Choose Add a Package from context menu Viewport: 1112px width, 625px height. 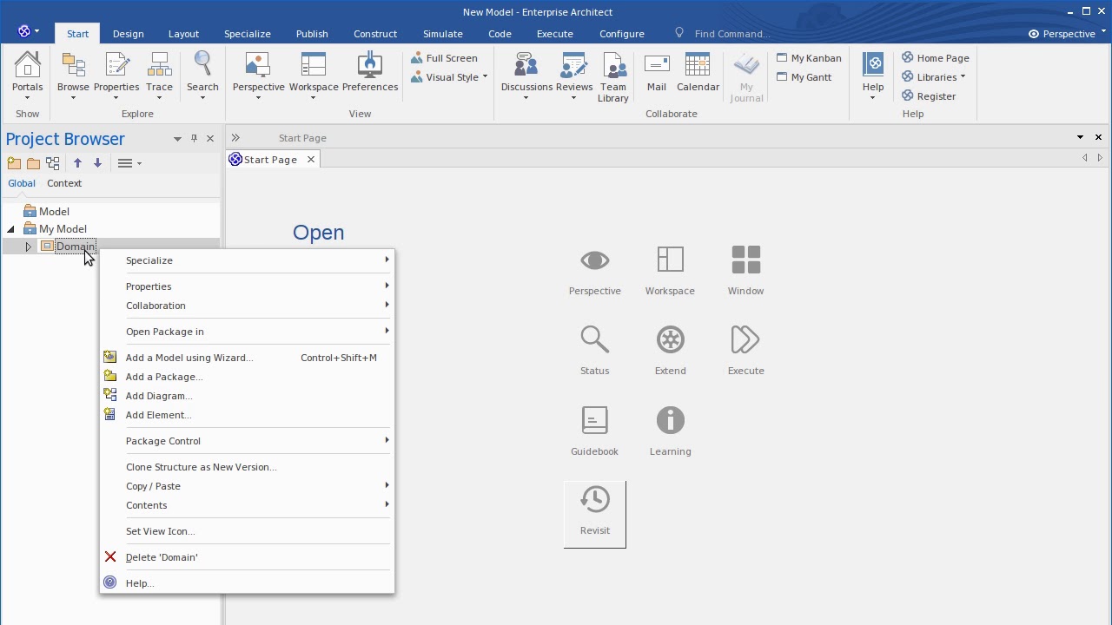[247, 377]
